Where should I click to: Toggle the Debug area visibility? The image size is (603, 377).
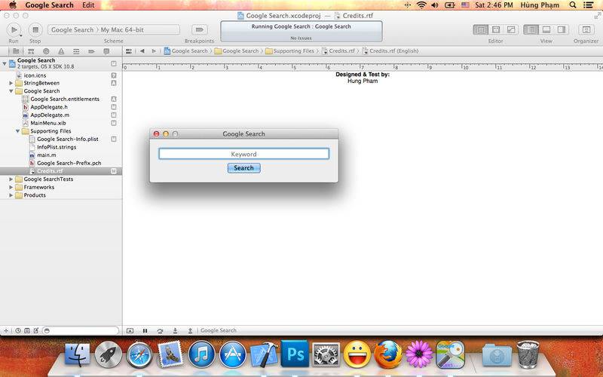(x=546, y=29)
